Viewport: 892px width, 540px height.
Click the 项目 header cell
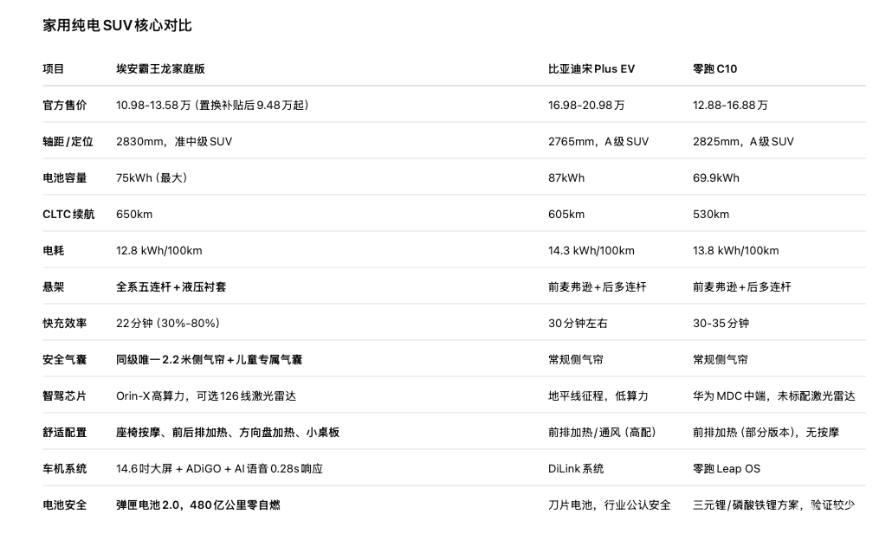pos(54,69)
